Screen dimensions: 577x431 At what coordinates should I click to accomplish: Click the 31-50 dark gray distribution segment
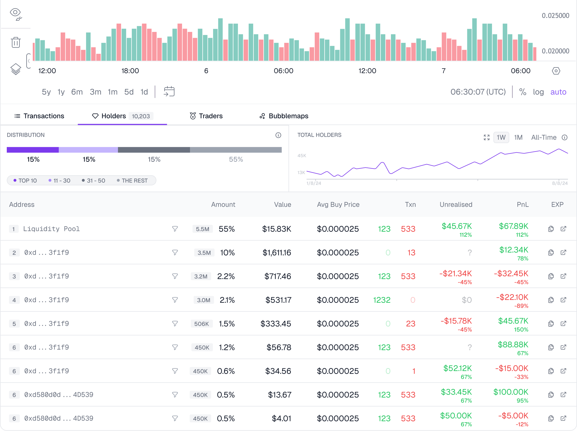(x=154, y=150)
